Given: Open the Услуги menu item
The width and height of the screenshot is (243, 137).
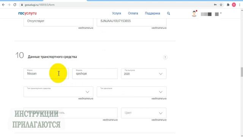Looking at the screenshot, I should [117, 13].
